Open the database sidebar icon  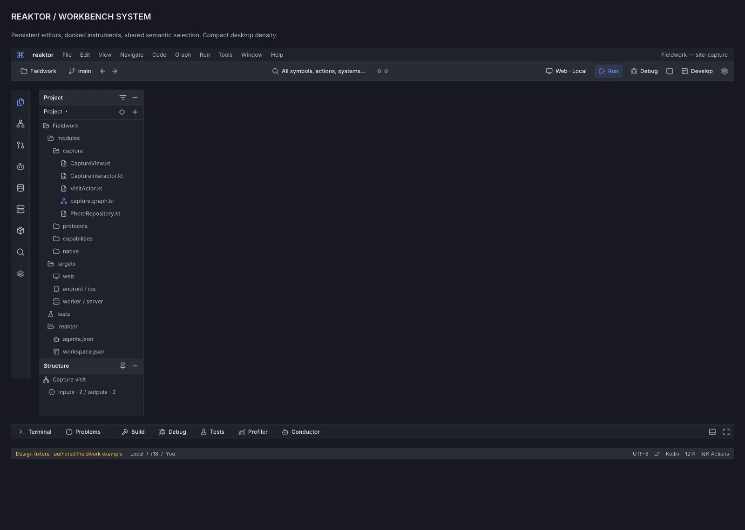tap(20, 188)
